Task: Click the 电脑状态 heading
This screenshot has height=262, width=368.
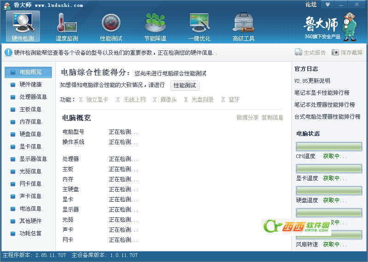Action: [x=308, y=134]
